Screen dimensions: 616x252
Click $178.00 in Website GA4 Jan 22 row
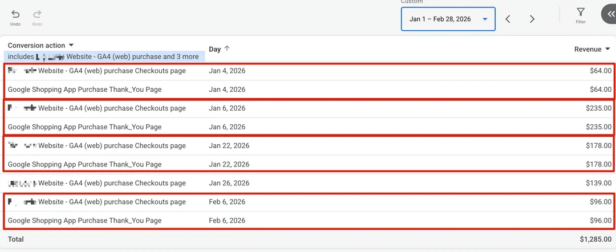(599, 145)
